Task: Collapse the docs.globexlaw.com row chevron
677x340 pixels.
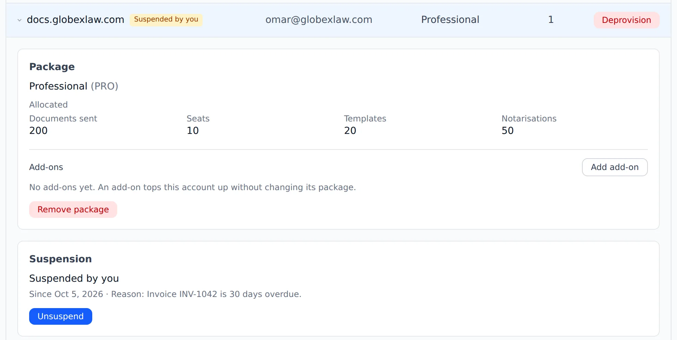Action: tap(19, 20)
